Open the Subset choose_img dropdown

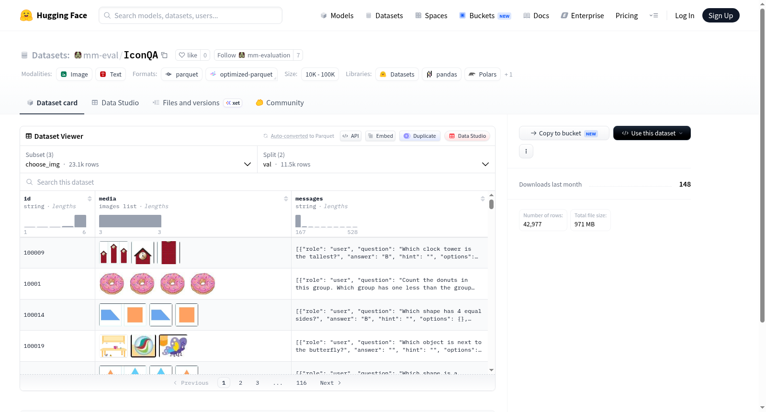pos(139,159)
